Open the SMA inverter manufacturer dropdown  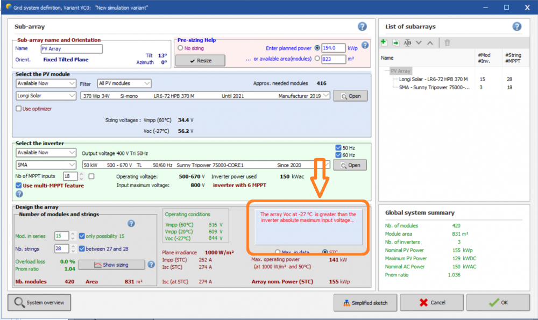(46, 165)
